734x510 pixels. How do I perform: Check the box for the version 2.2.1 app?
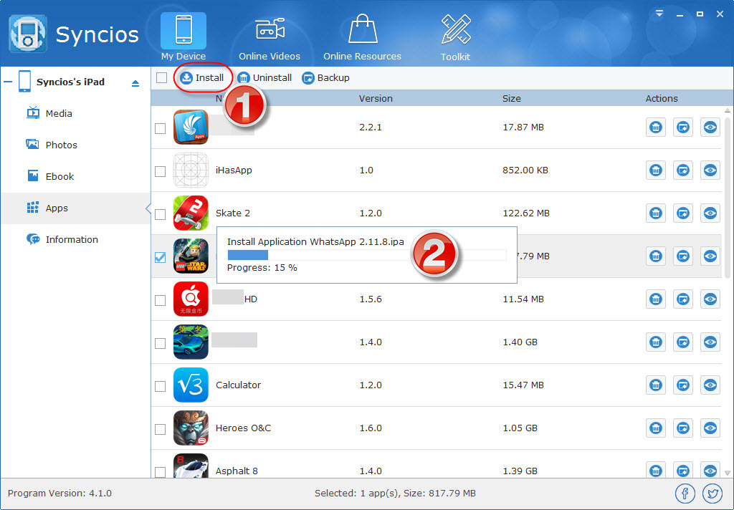(160, 128)
